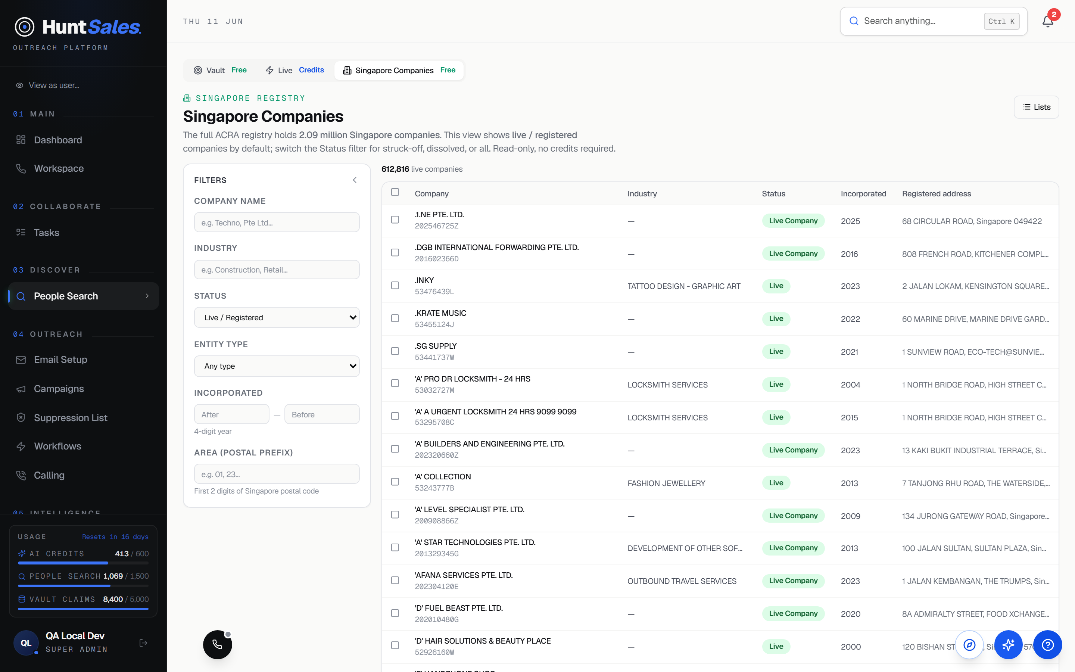Switch to the Live Credits tab
1075x672 pixels.
[x=295, y=70]
